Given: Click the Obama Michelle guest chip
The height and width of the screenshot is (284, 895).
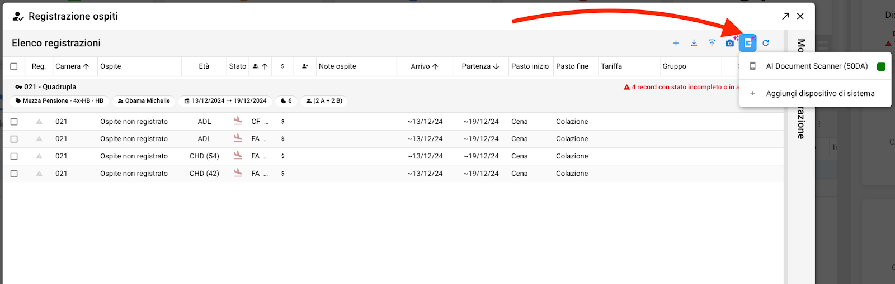Looking at the screenshot, I should tap(144, 101).
